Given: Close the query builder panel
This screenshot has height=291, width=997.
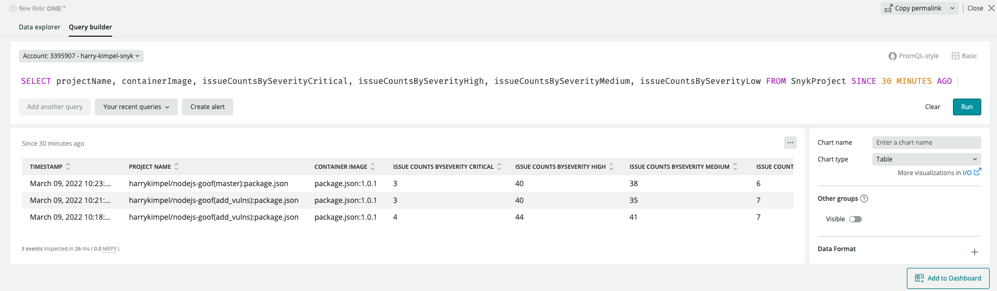Looking at the screenshot, I should click(x=981, y=8).
